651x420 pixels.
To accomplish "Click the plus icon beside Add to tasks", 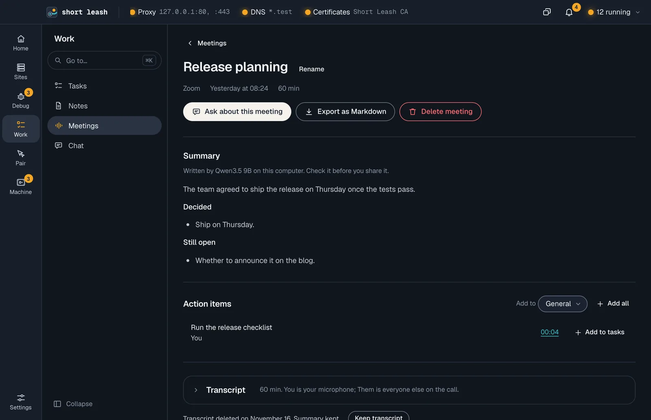I will [x=578, y=332].
